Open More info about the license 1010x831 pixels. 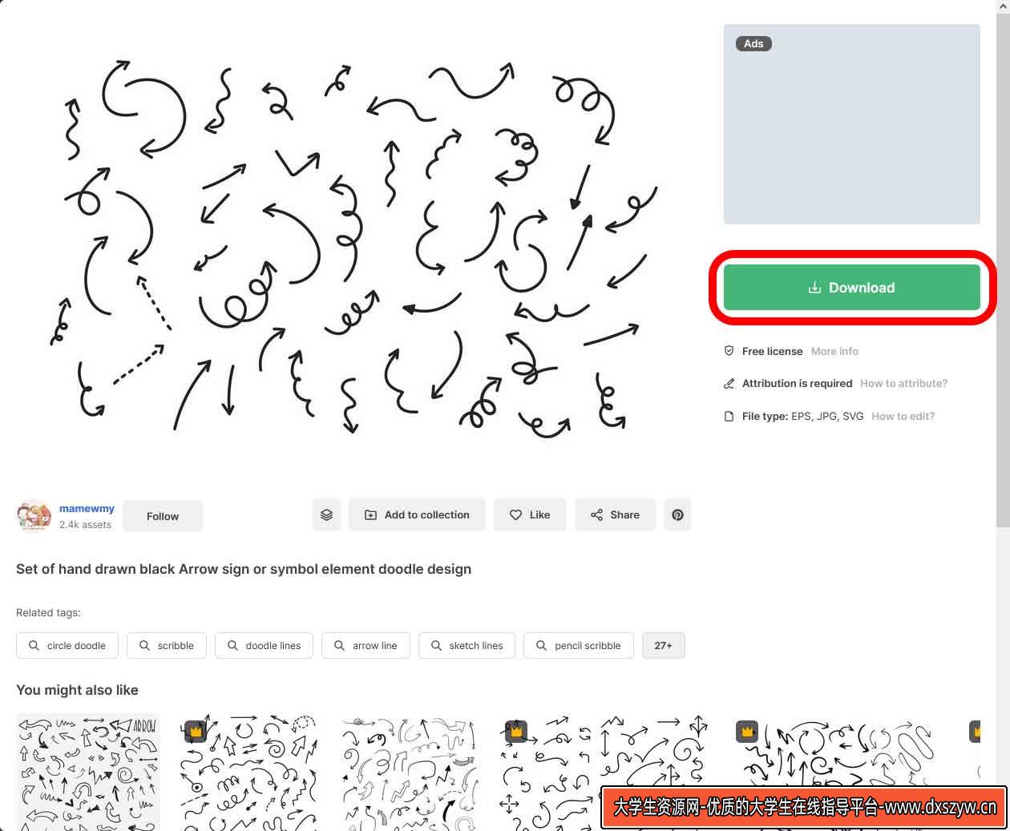pos(834,351)
